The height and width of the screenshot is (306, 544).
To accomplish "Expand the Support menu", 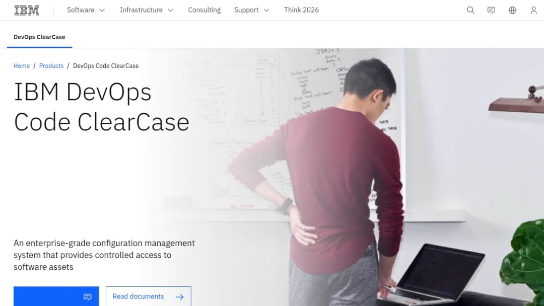I will pyautogui.click(x=251, y=10).
